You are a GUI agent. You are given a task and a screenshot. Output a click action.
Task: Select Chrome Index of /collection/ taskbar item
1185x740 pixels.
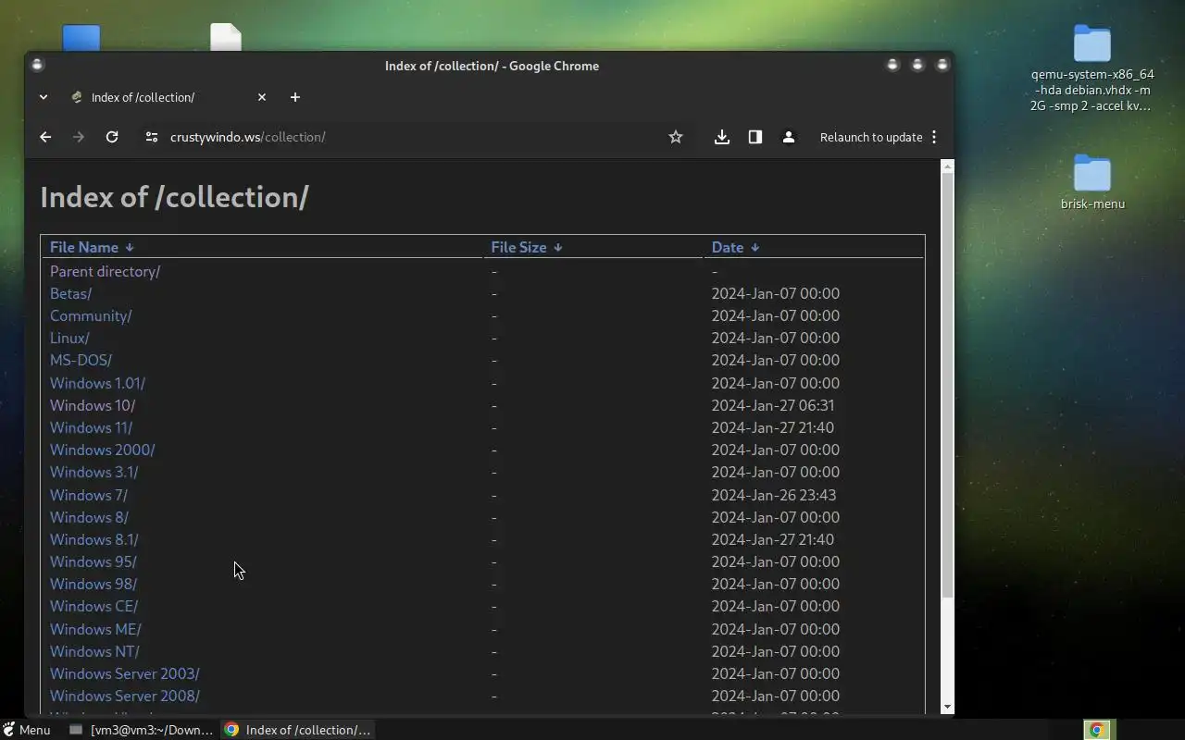tap(297, 730)
